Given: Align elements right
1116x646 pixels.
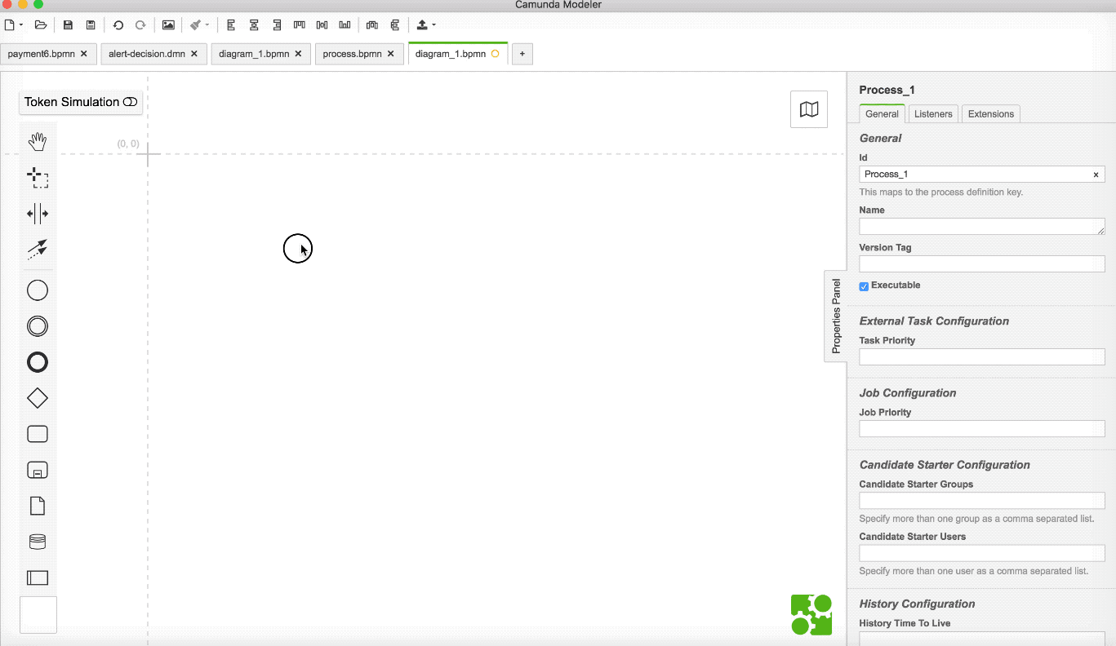Looking at the screenshot, I should point(277,25).
